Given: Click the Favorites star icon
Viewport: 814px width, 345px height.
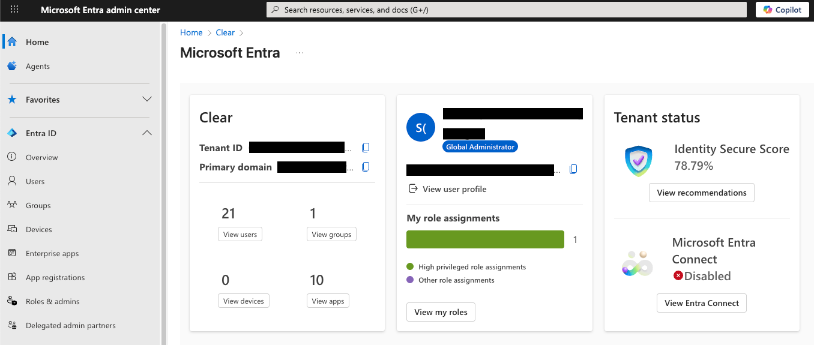Looking at the screenshot, I should 12,100.
